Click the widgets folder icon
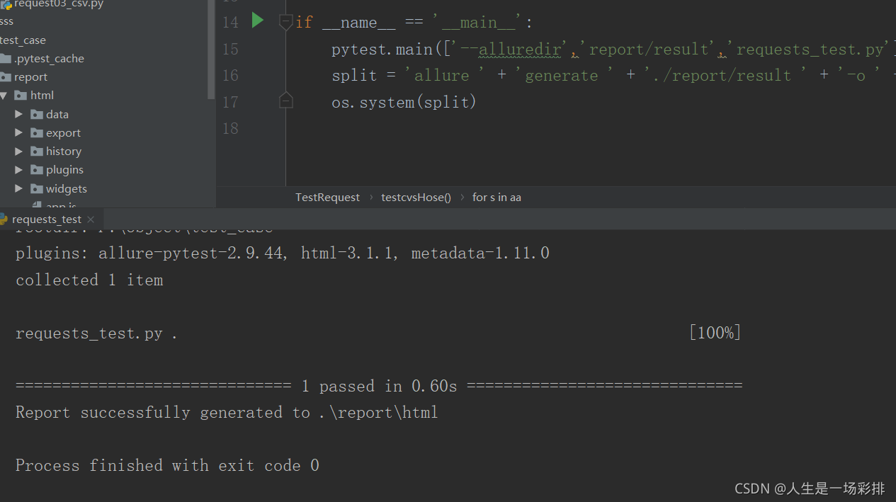Viewport: 896px width, 502px height. tap(37, 189)
